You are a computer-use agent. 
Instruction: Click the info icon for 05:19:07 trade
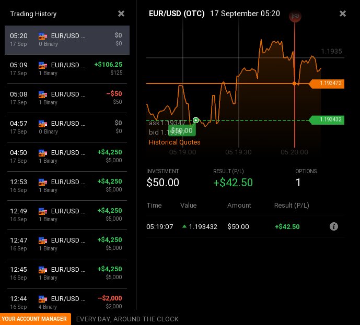333,226
